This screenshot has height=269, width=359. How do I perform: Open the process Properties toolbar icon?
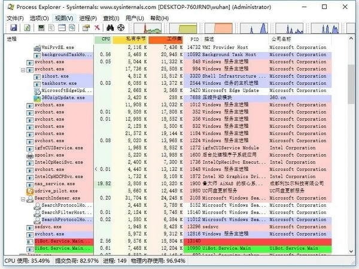pos(86,28)
